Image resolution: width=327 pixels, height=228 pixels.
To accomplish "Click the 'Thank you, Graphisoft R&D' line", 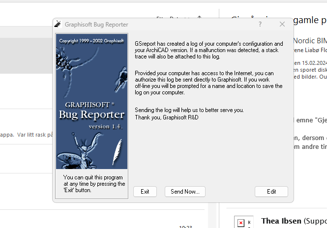I will pyautogui.click(x=167, y=117).
